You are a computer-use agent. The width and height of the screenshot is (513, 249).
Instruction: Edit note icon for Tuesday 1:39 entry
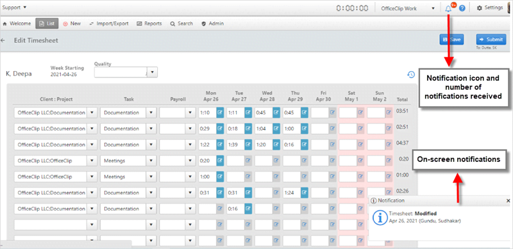click(248, 145)
